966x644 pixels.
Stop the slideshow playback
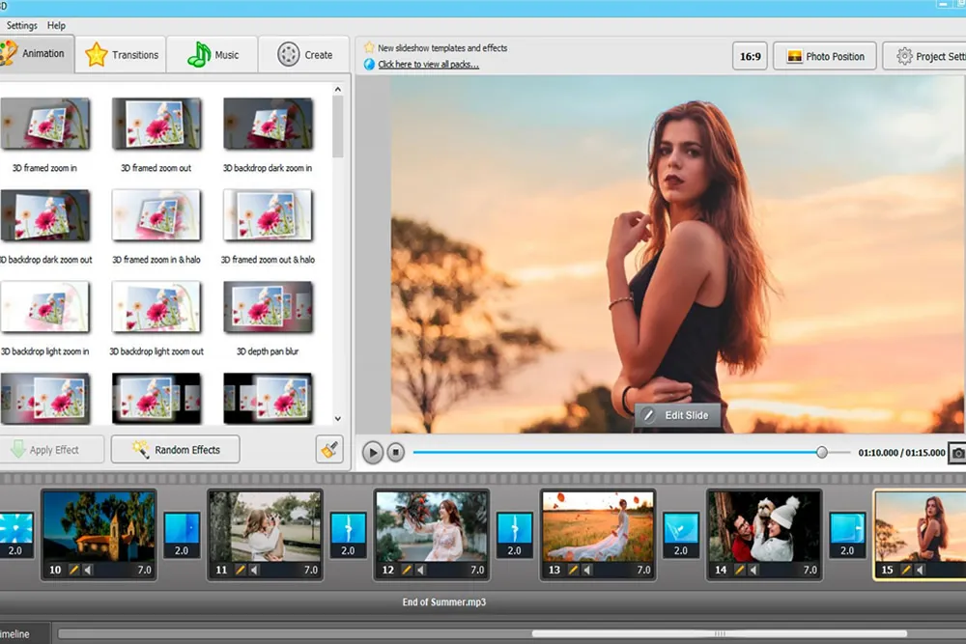pyautogui.click(x=396, y=452)
